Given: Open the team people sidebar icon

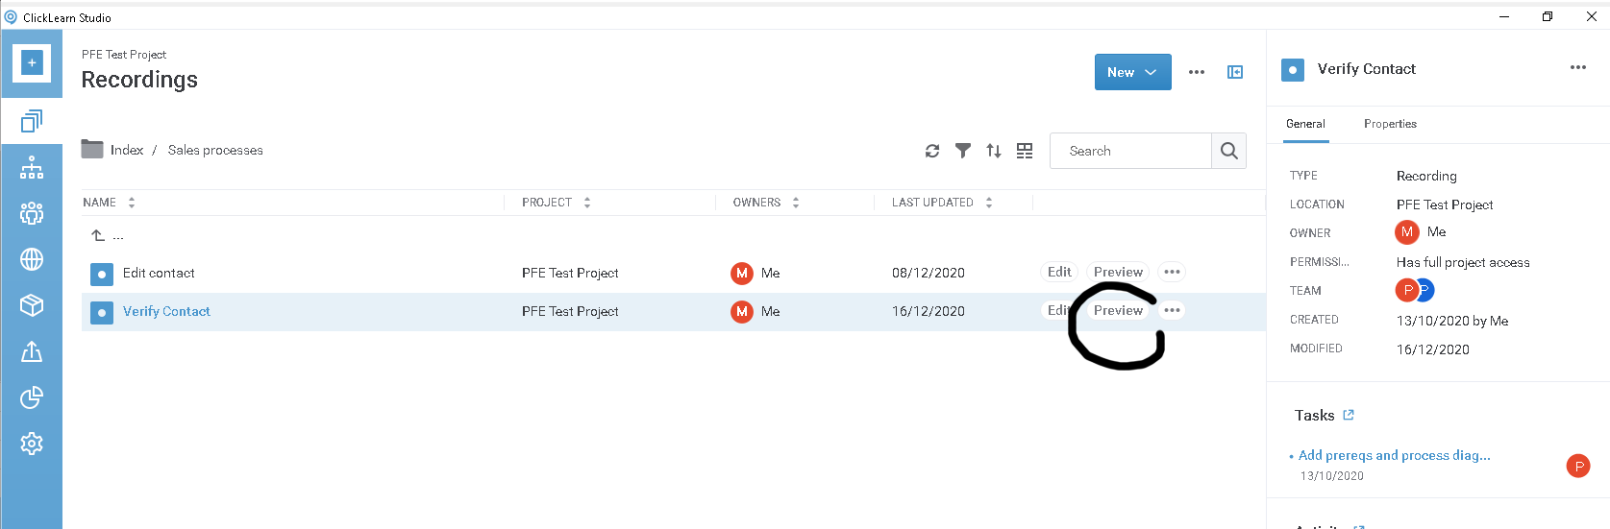Looking at the screenshot, I should point(32,212).
